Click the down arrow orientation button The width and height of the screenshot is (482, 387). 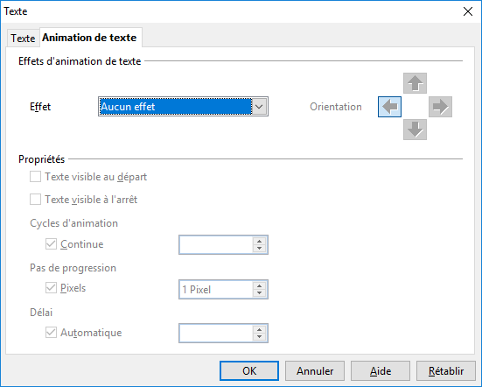point(415,130)
